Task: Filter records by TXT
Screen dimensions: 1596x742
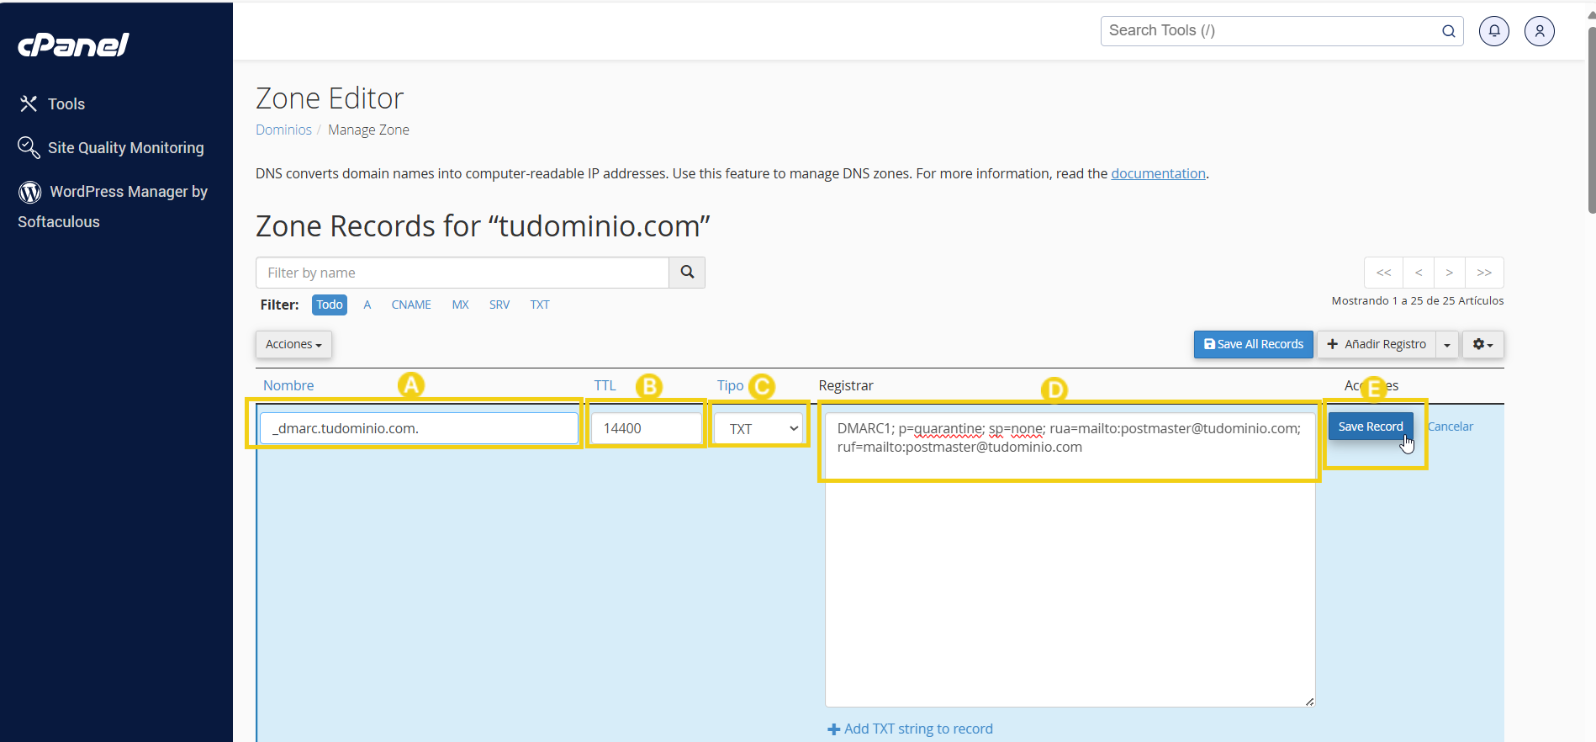Action: tap(540, 305)
